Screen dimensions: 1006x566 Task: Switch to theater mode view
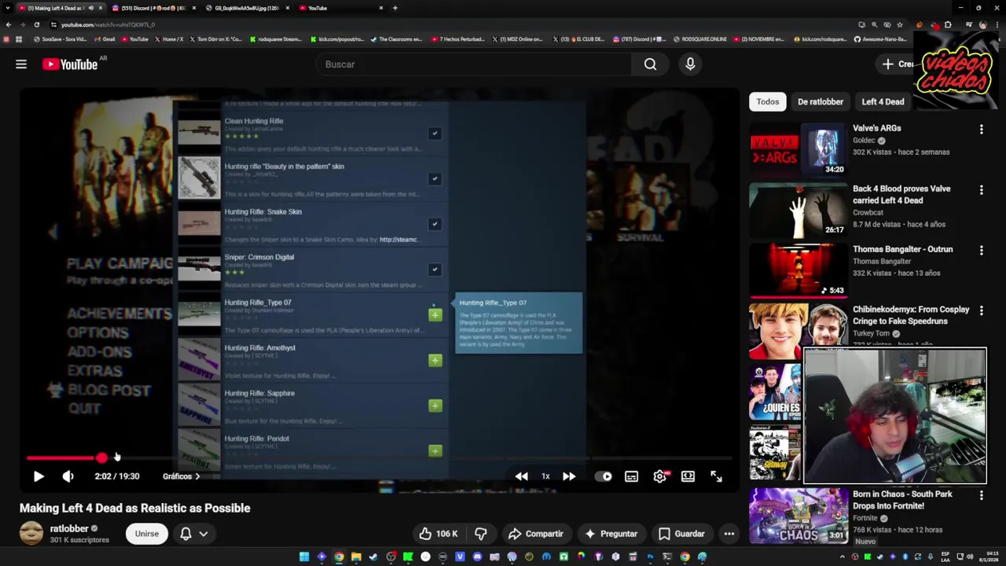click(688, 476)
